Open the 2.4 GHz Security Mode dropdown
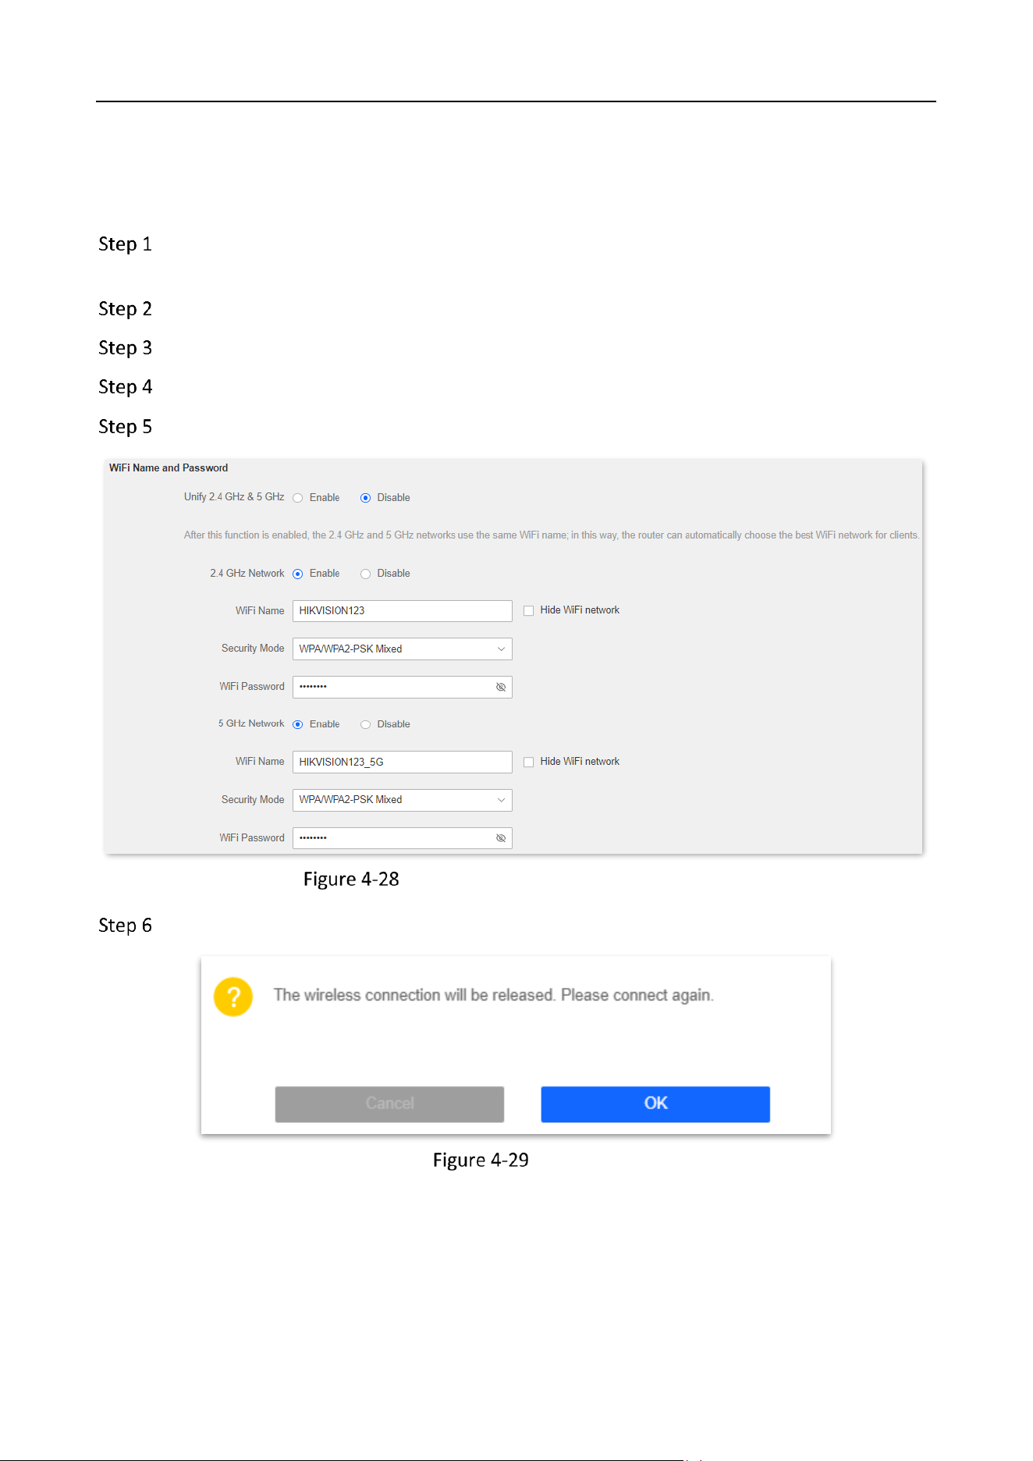Image resolution: width=1033 pixels, height=1461 pixels. [403, 649]
